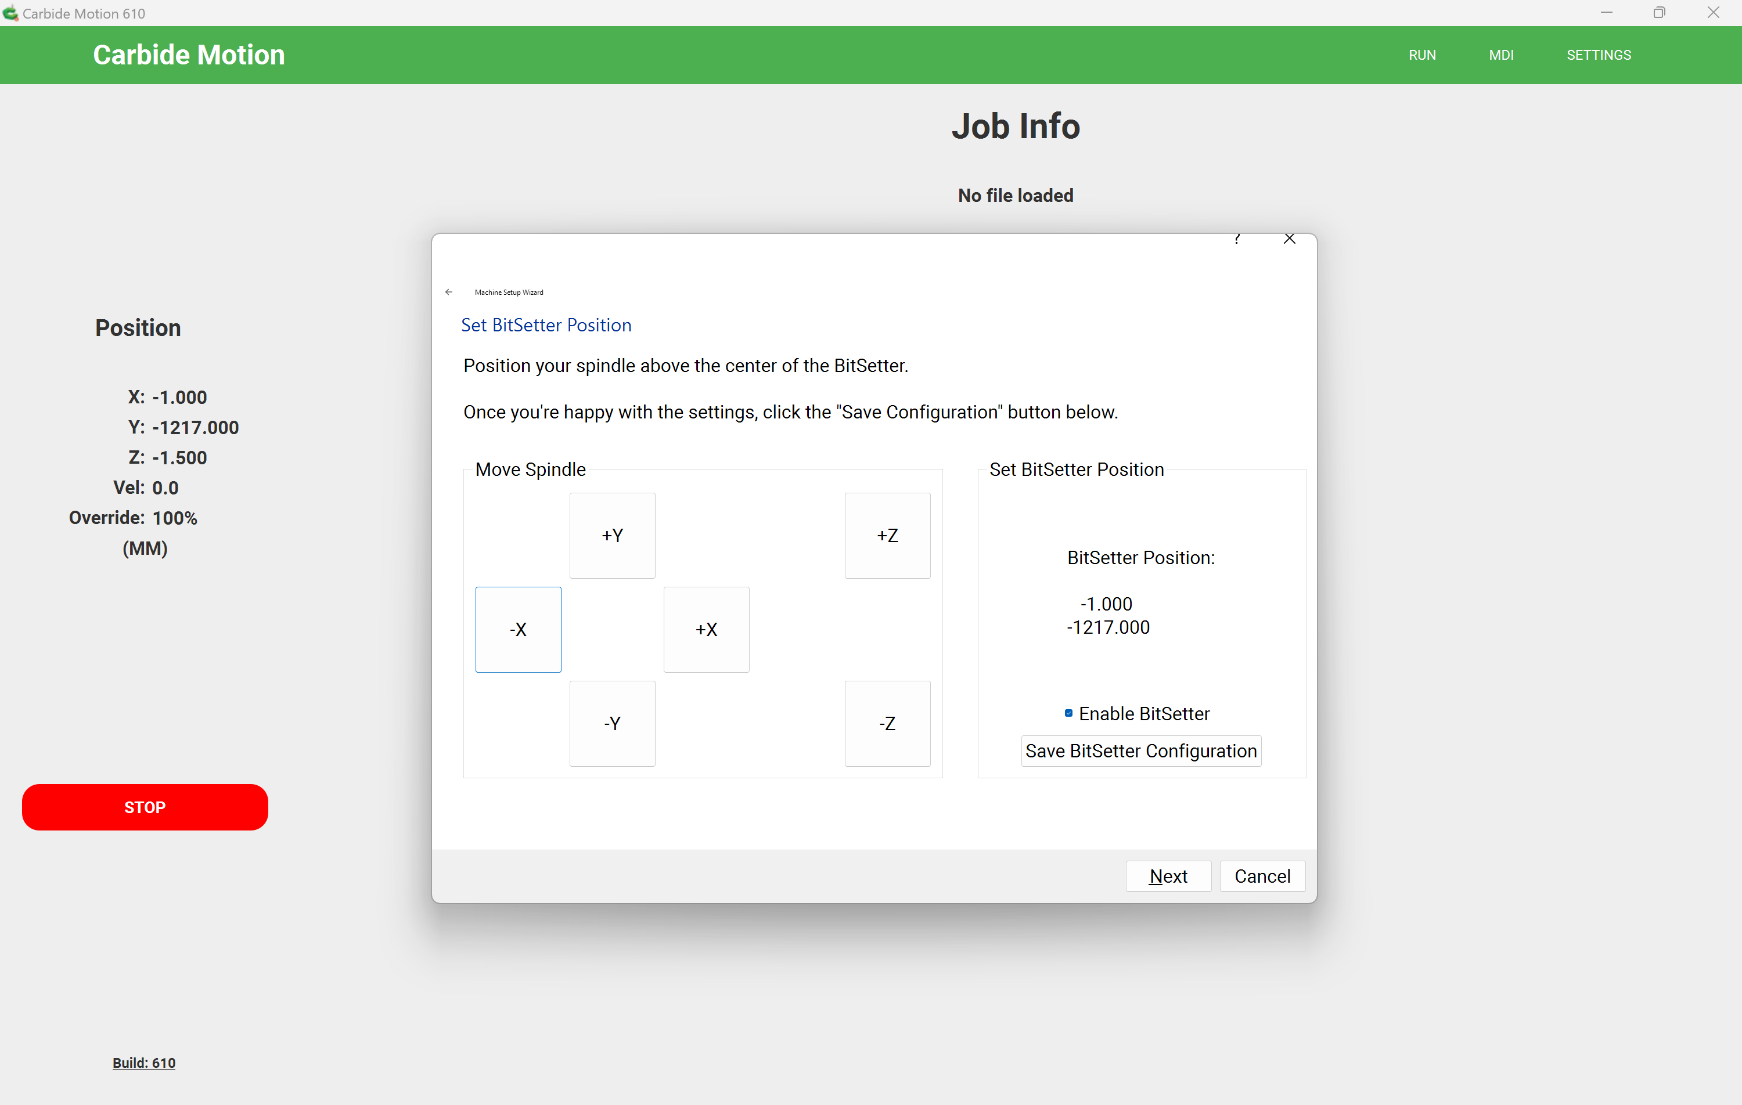
Task: Toggle the Enable BitSetter checkbox
Action: pos(1068,713)
